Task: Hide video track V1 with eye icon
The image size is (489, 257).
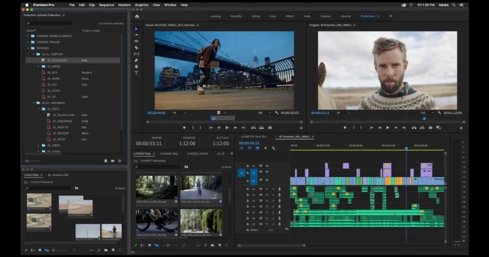Action: click(267, 180)
